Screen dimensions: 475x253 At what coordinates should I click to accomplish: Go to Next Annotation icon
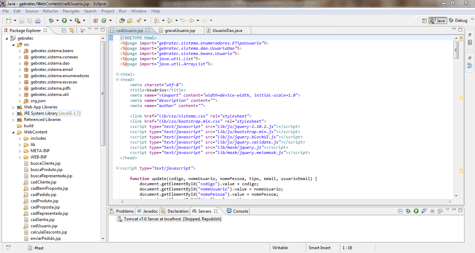click(x=156, y=21)
